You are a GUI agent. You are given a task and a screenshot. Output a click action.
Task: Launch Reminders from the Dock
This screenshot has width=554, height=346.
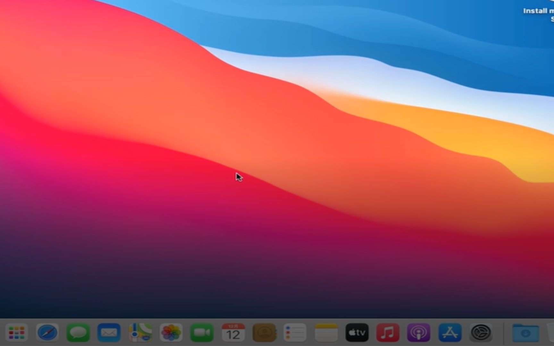[295, 333]
